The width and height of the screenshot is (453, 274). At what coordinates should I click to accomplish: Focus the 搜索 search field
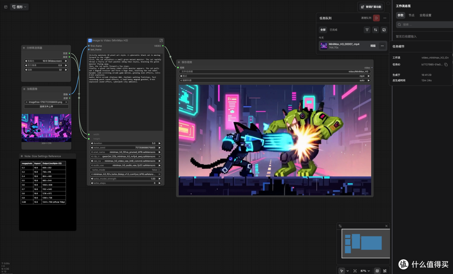424,25
